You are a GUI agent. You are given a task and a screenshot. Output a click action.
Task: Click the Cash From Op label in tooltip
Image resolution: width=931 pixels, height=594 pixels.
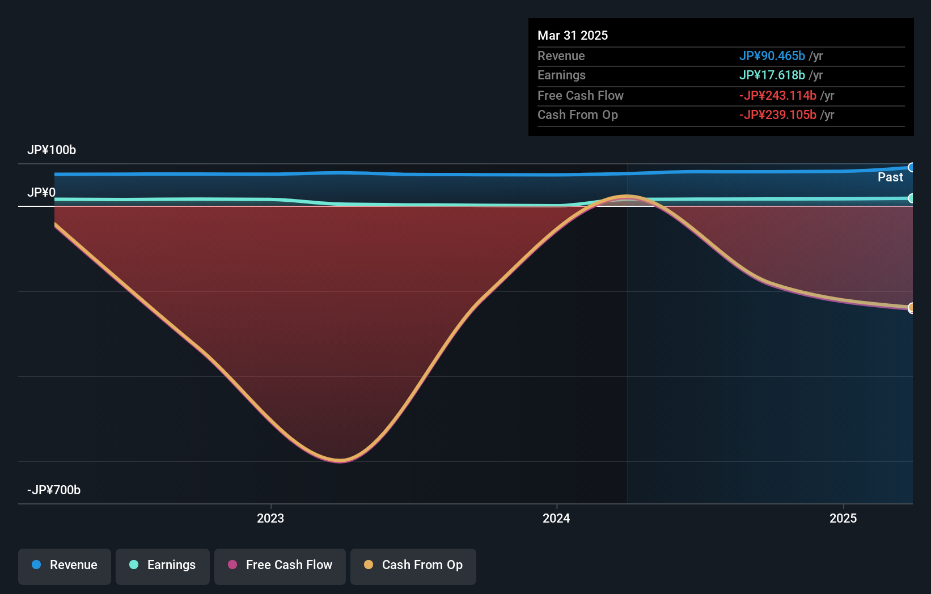[578, 114]
